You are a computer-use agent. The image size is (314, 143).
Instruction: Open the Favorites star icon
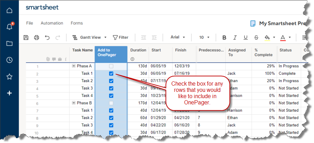pos(9,77)
